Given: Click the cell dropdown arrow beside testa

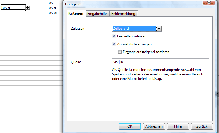Looking at the screenshot, I should point(27,8).
